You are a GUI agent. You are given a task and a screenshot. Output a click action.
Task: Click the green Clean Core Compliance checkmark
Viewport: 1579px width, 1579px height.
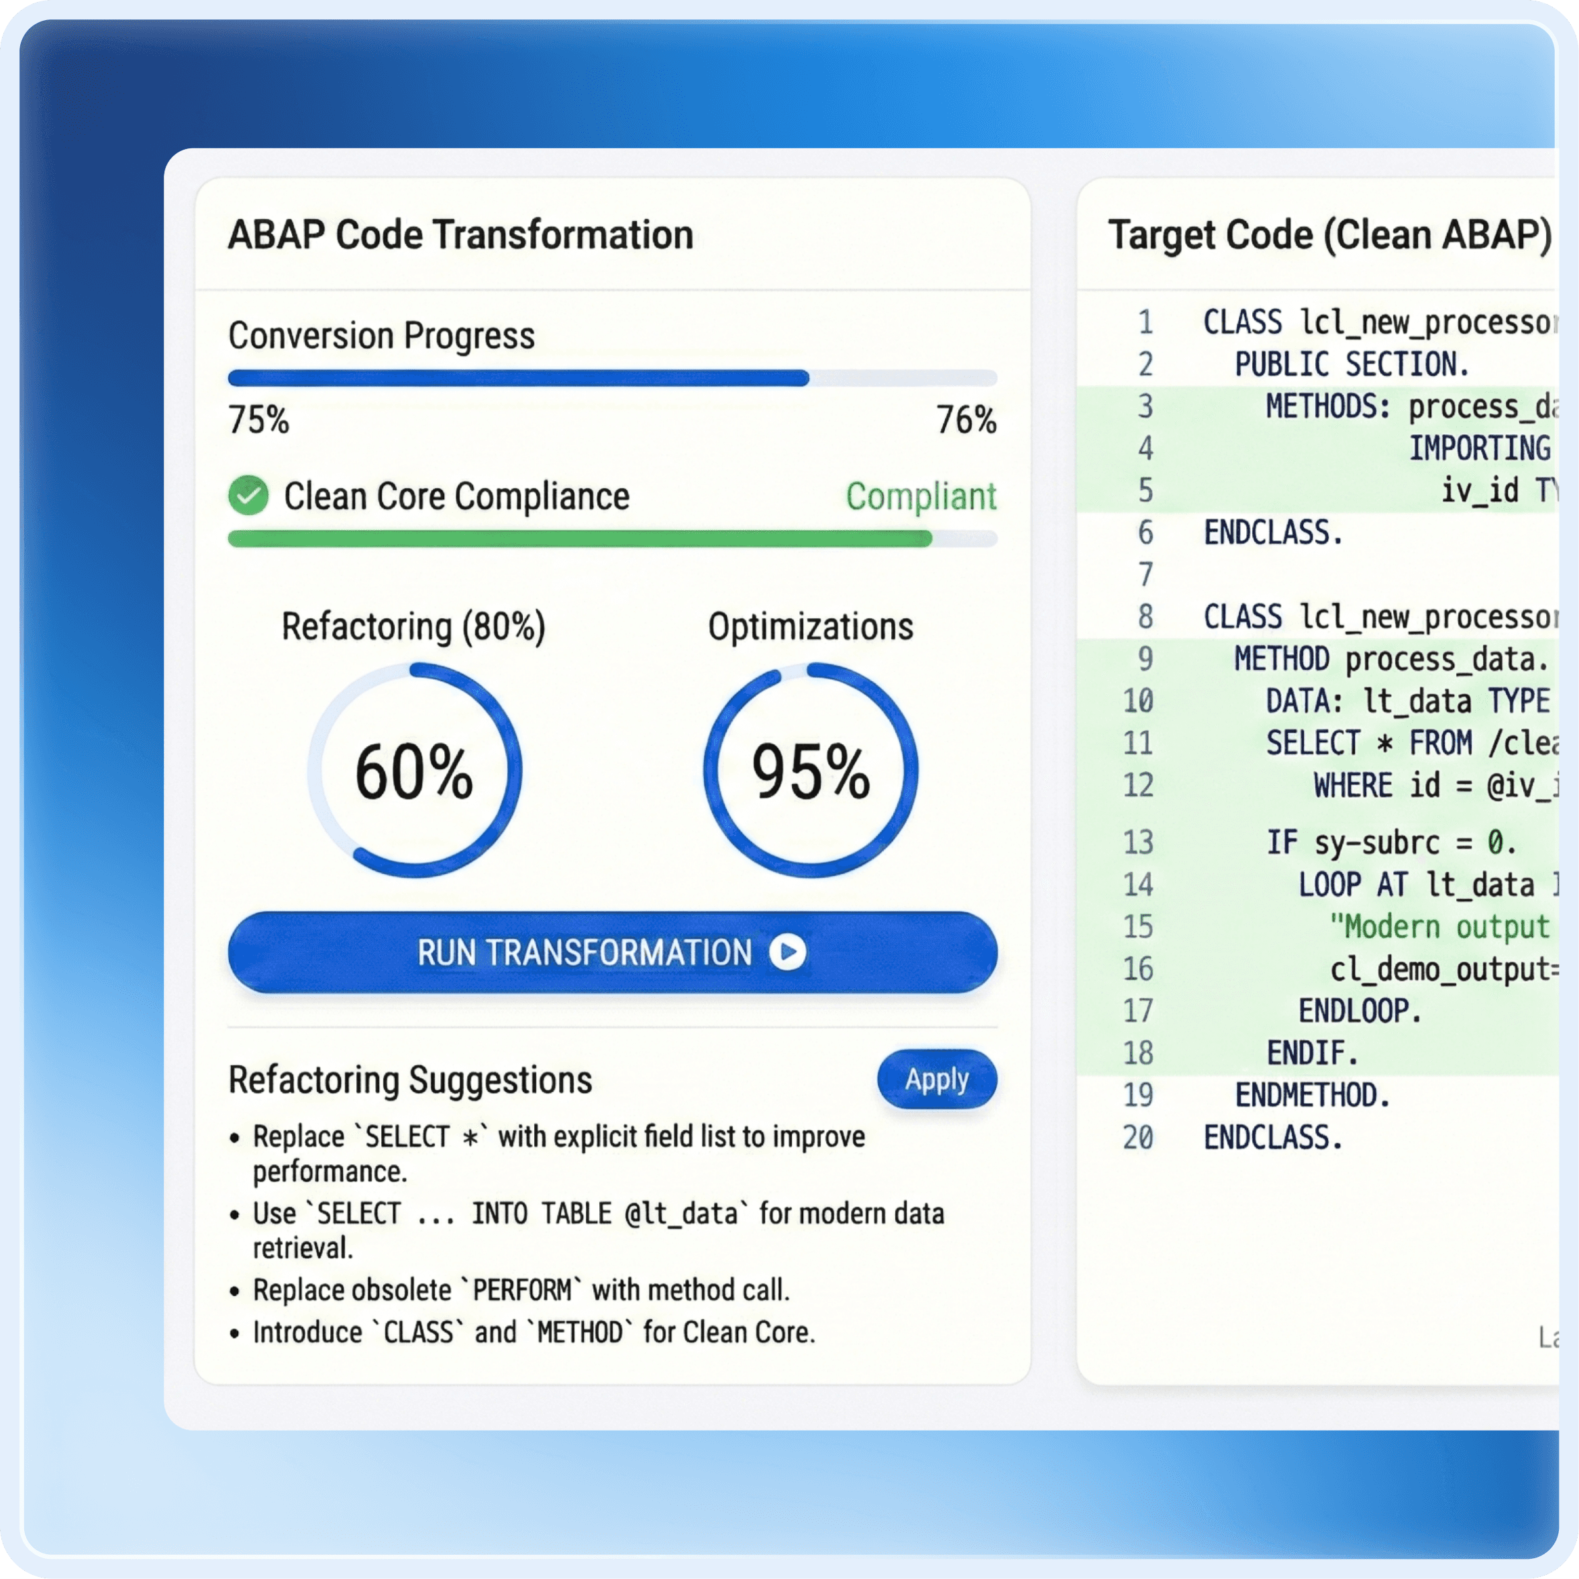[248, 496]
